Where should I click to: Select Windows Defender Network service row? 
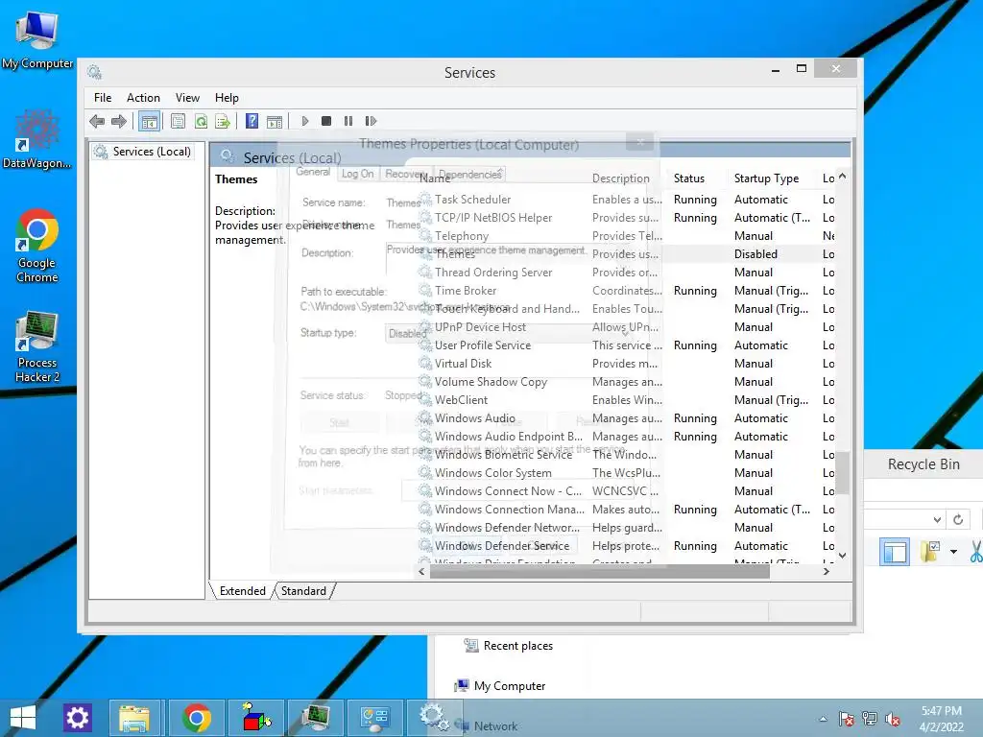click(x=627, y=527)
